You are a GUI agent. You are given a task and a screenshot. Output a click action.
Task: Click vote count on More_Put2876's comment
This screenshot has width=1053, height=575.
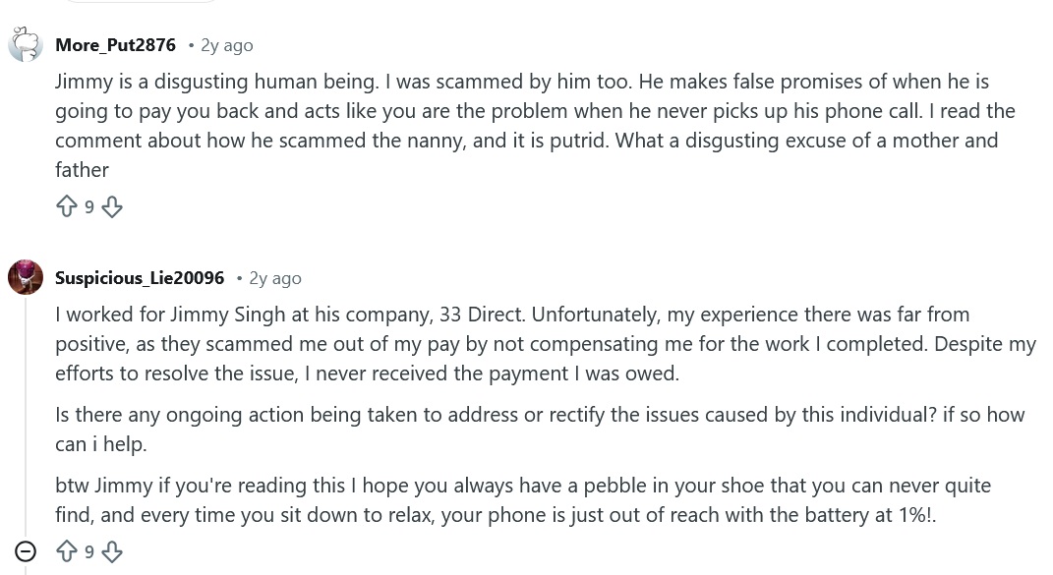coord(89,207)
